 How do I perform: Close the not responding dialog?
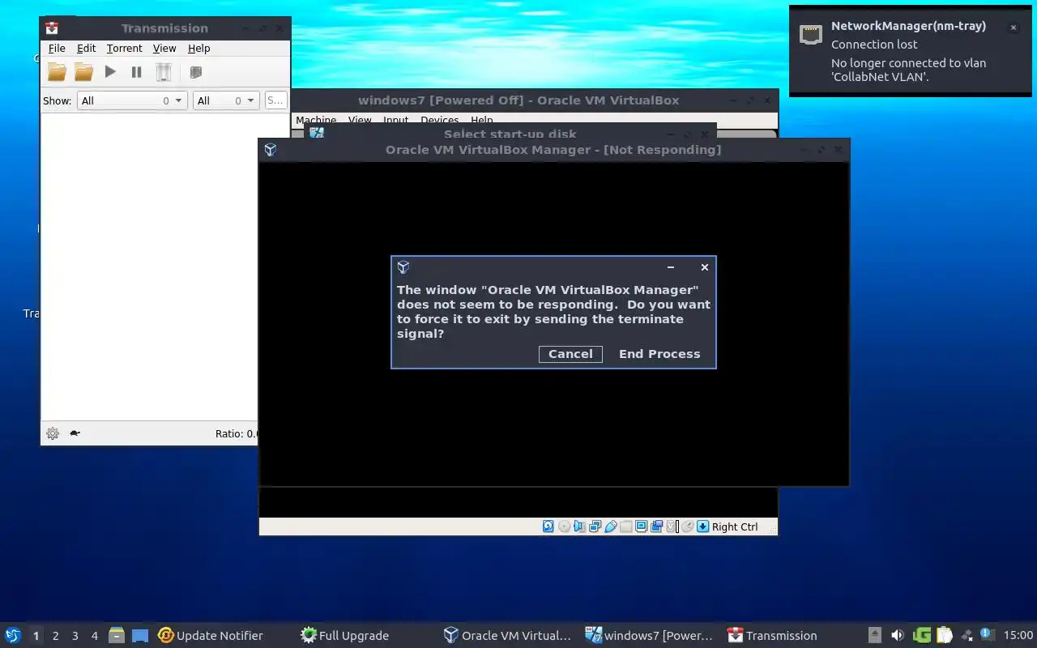tap(705, 267)
